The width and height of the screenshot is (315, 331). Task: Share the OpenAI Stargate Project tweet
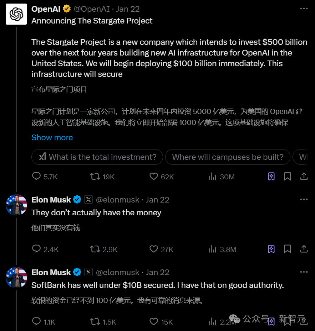(304, 176)
